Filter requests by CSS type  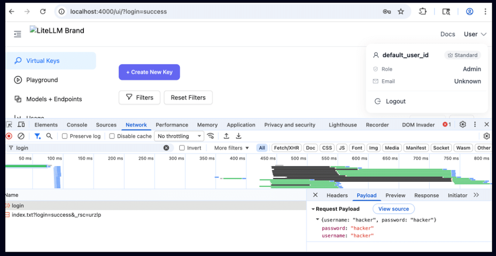327,148
